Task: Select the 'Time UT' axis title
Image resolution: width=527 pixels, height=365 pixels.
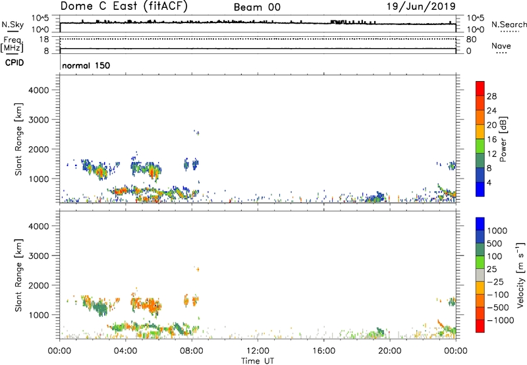Action: [258, 361]
